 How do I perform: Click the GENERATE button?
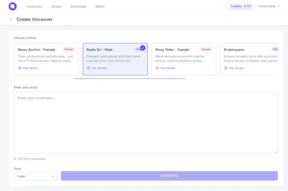(169, 176)
